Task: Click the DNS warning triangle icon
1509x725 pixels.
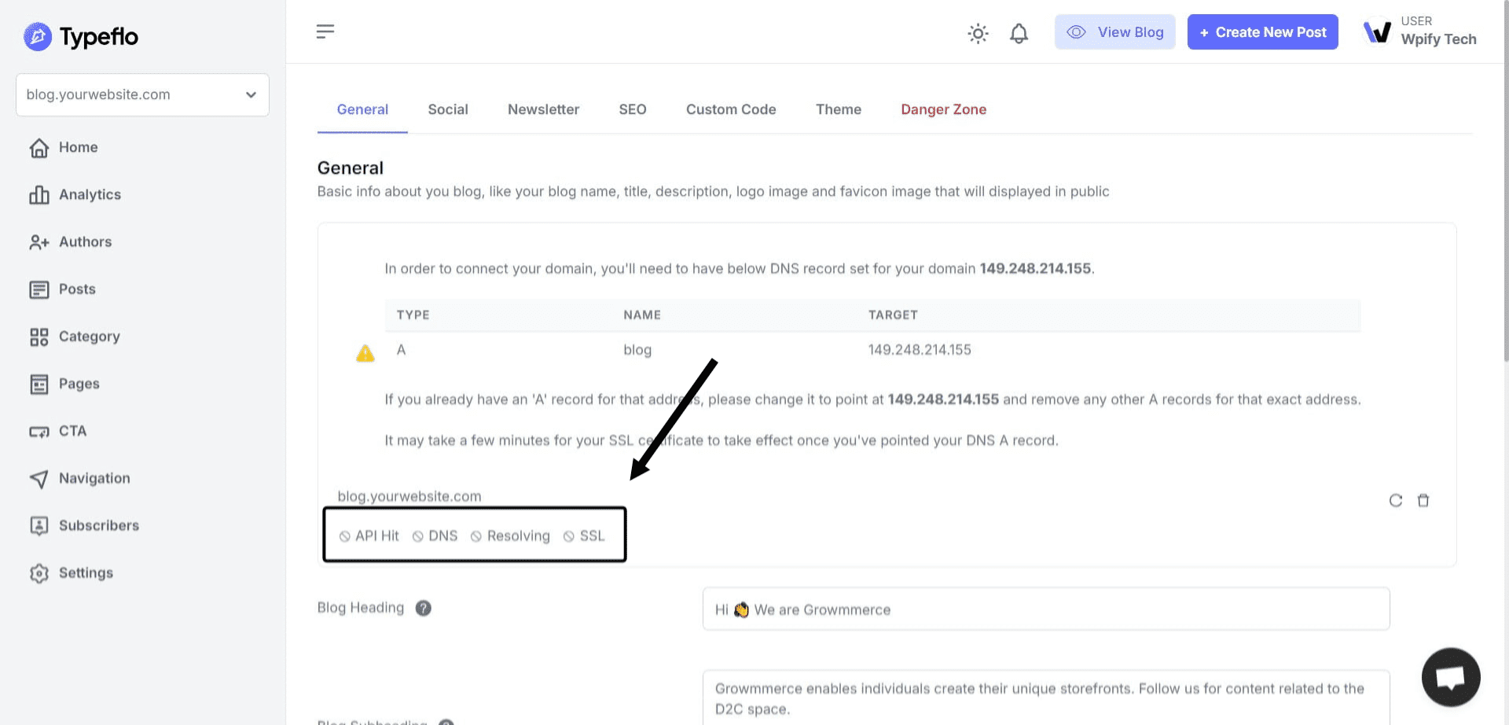Action: coord(365,353)
